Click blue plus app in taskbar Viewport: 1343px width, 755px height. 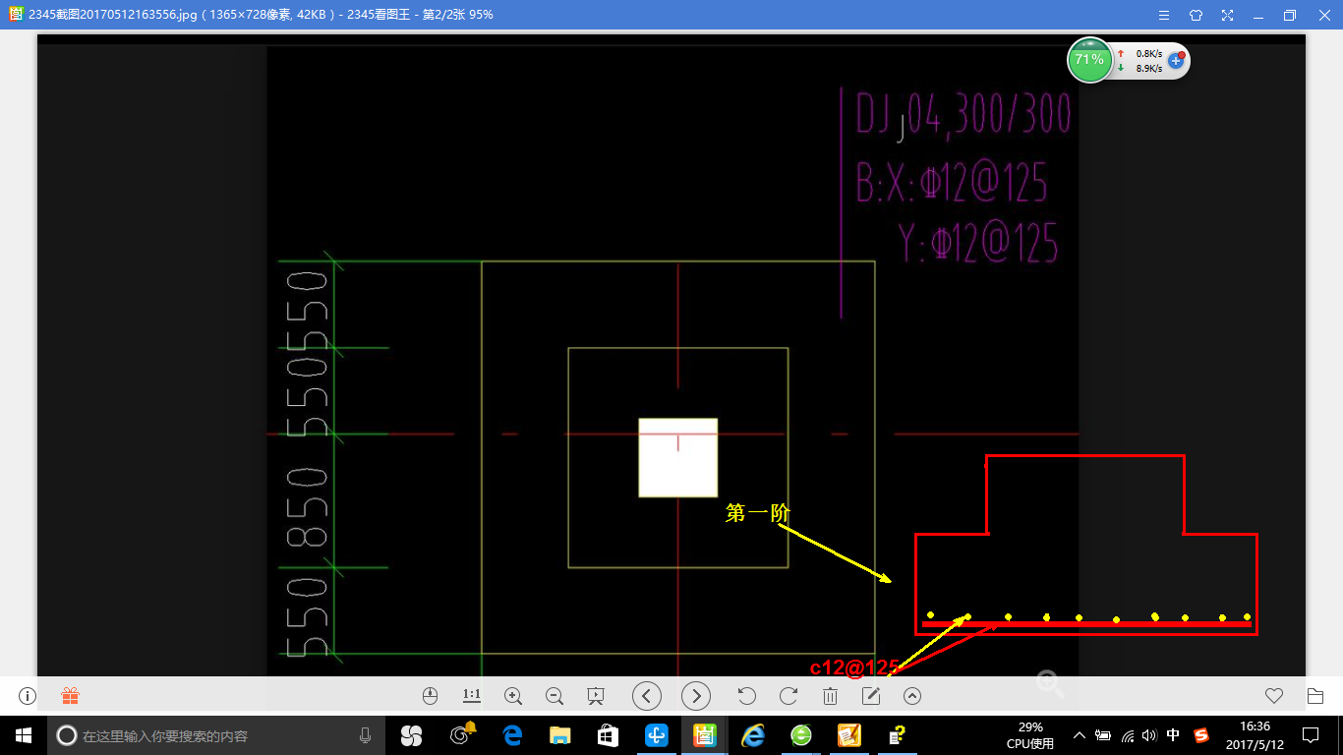(657, 734)
